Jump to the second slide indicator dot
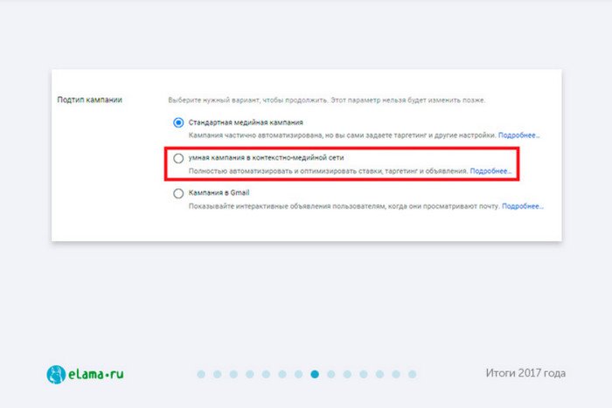This screenshot has height=408, width=612. pyautogui.click(x=218, y=374)
